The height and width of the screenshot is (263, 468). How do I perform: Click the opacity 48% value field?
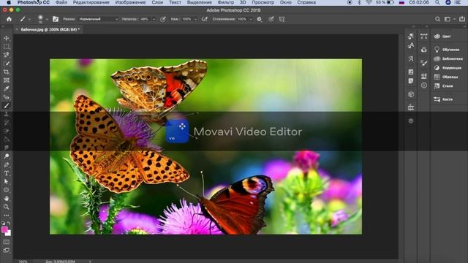coord(145,19)
